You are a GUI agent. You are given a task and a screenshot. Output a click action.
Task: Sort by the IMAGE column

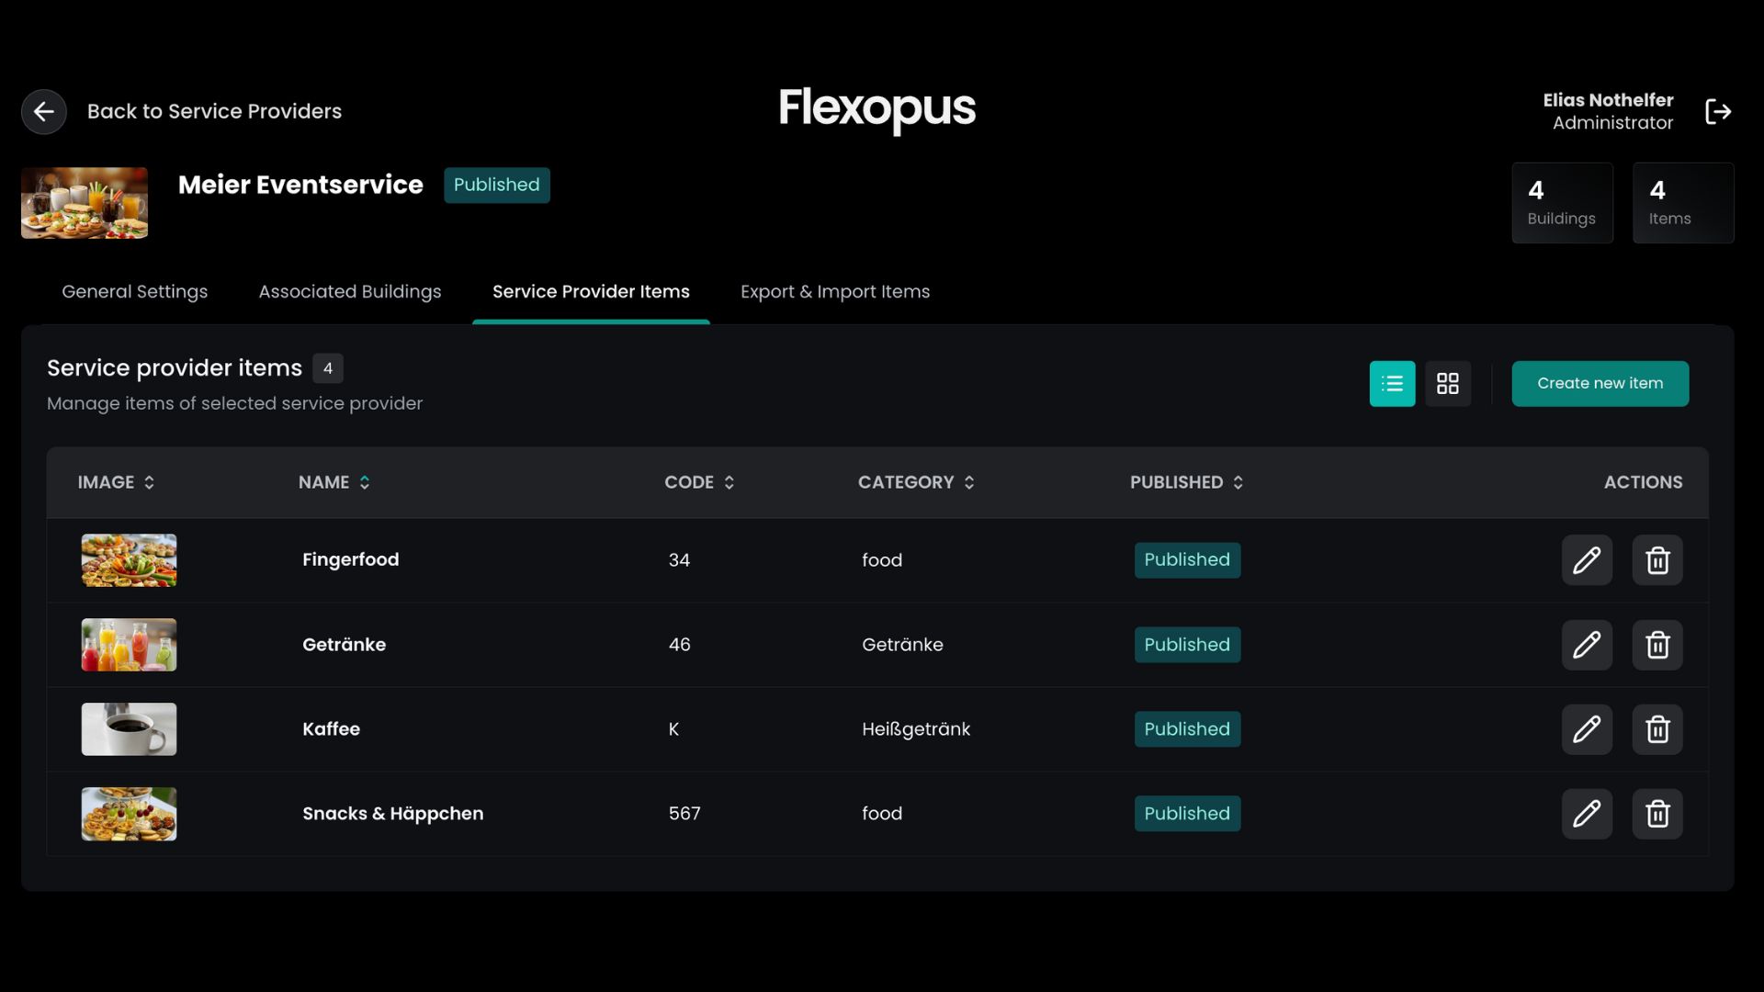pos(117,482)
